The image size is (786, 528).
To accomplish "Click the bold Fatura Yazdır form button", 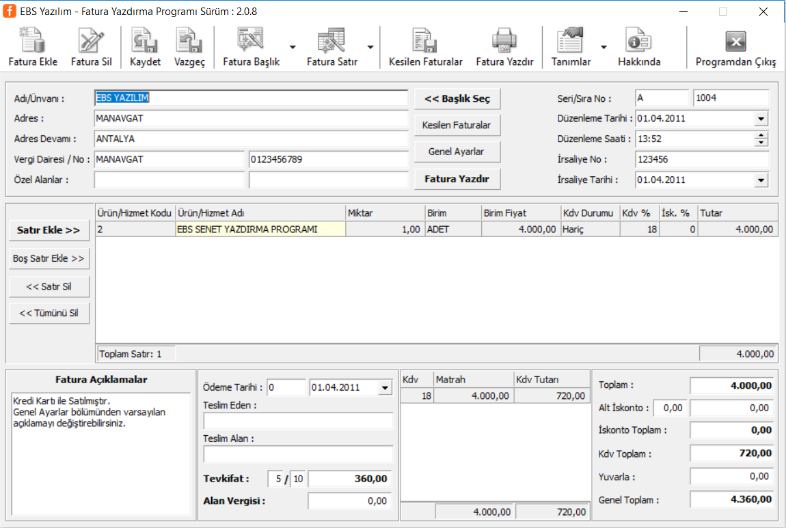I will point(457,179).
